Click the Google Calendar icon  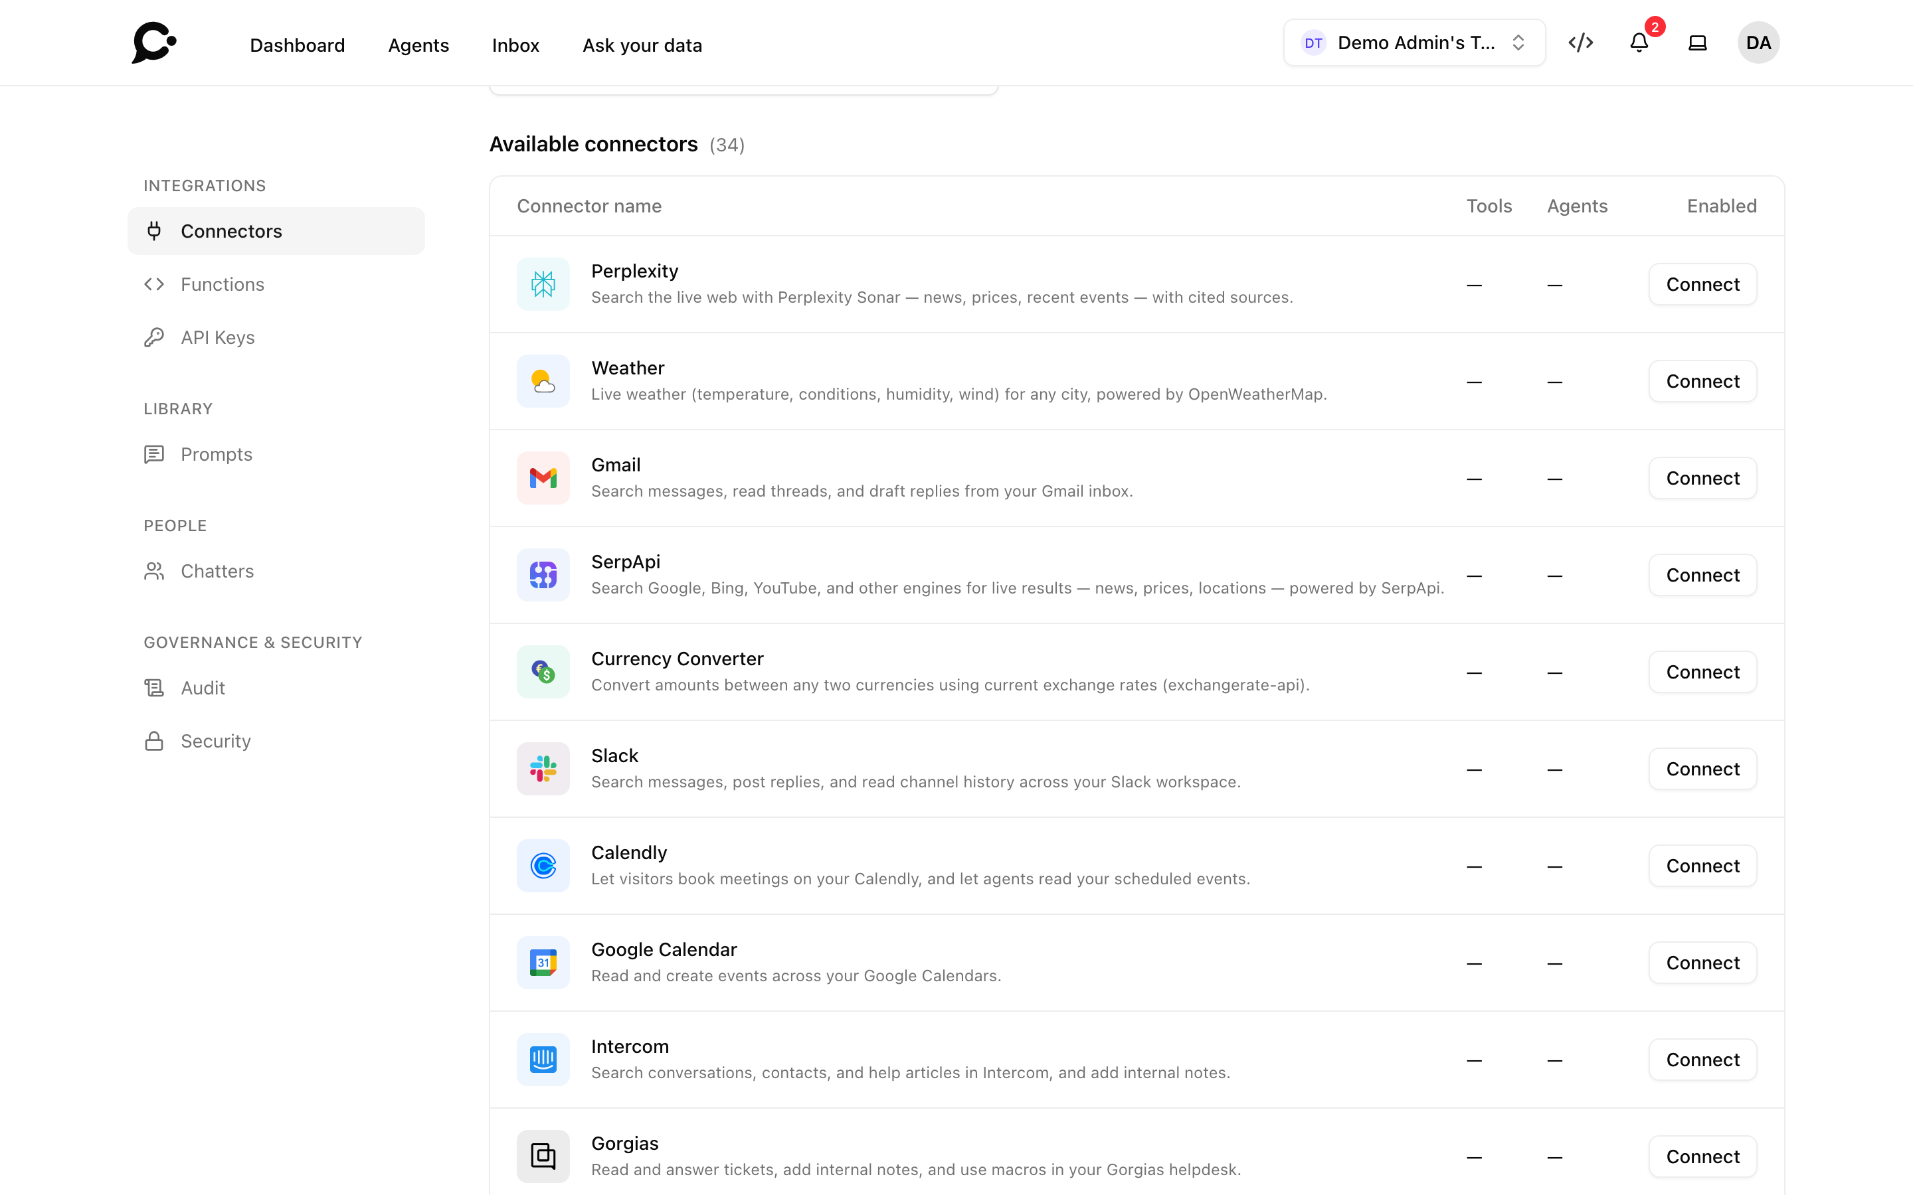click(543, 963)
